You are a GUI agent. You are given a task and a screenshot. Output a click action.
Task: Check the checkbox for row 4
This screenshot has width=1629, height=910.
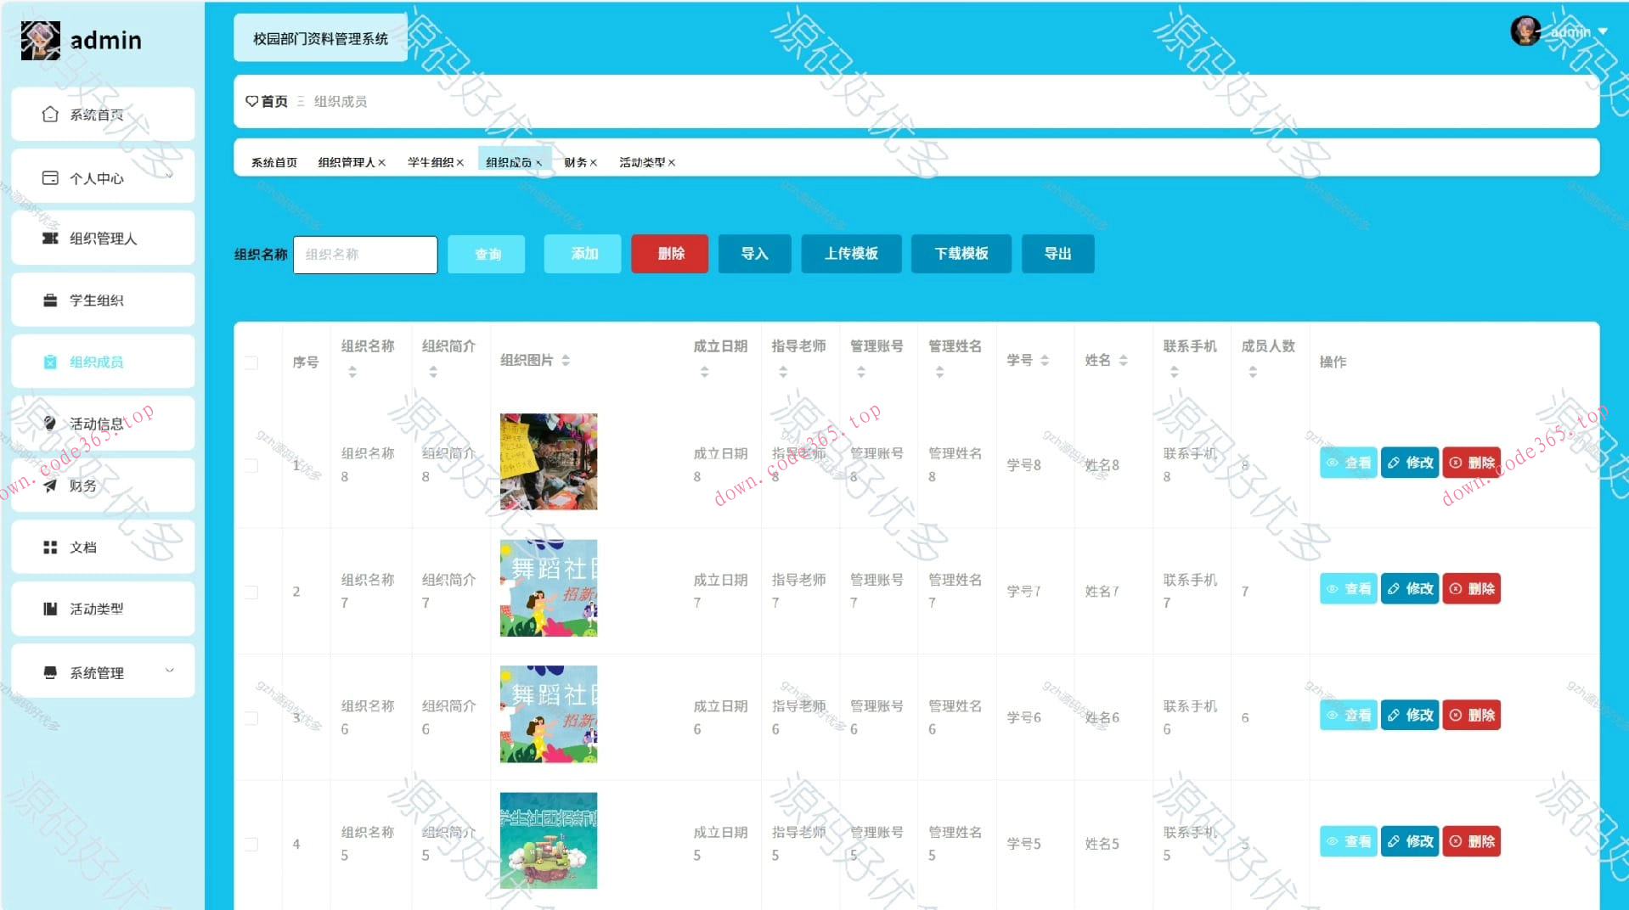pyautogui.click(x=251, y=843)
